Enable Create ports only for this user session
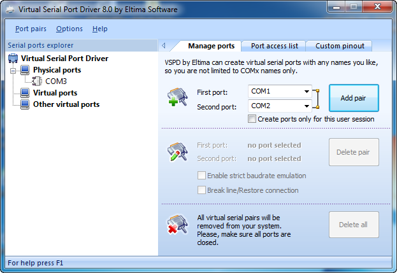 click(x=252, y=119)
